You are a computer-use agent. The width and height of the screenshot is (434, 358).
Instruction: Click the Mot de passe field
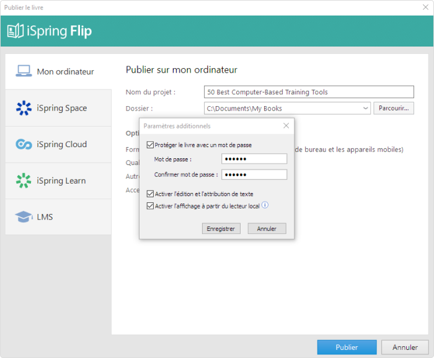click(254, 159)
